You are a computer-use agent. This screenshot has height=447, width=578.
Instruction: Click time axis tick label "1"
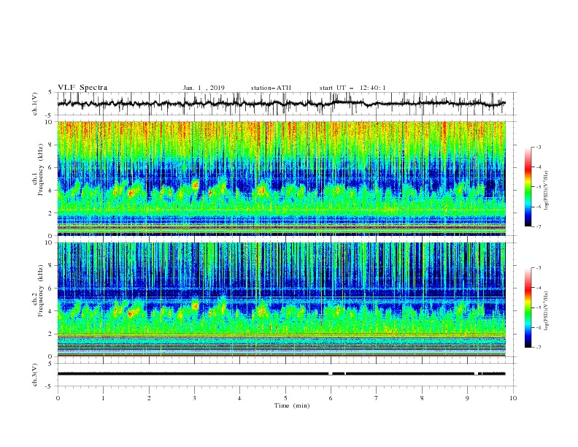pyautogui.click(x=103, y=398)
